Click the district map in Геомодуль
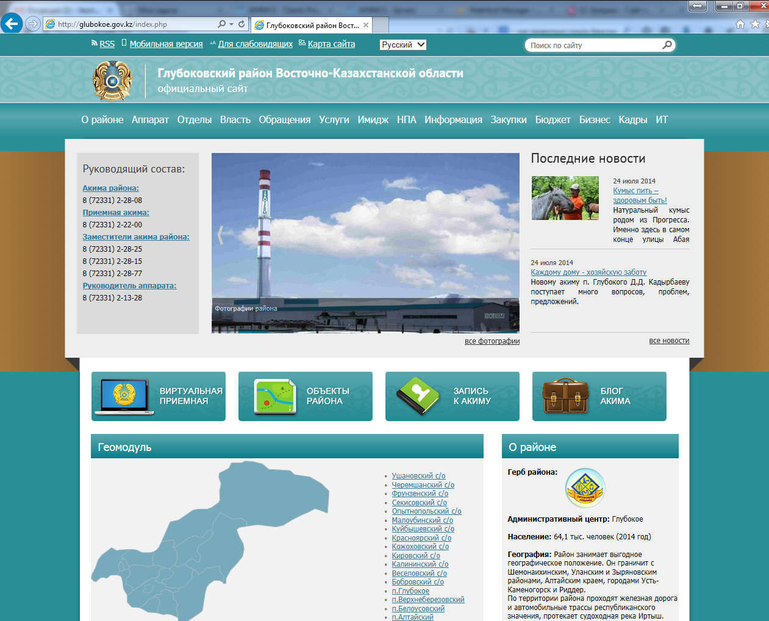 [x=210, y=541]
